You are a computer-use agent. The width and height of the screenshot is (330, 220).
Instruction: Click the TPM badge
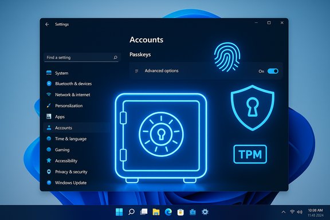(250, 154)
